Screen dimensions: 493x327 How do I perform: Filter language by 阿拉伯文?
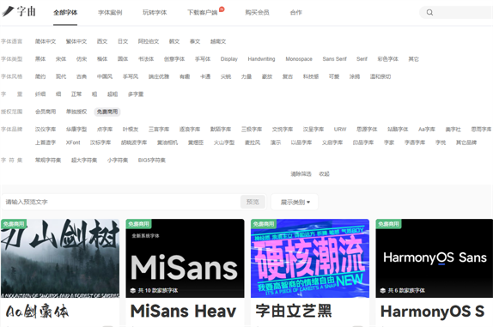point(149,41)
